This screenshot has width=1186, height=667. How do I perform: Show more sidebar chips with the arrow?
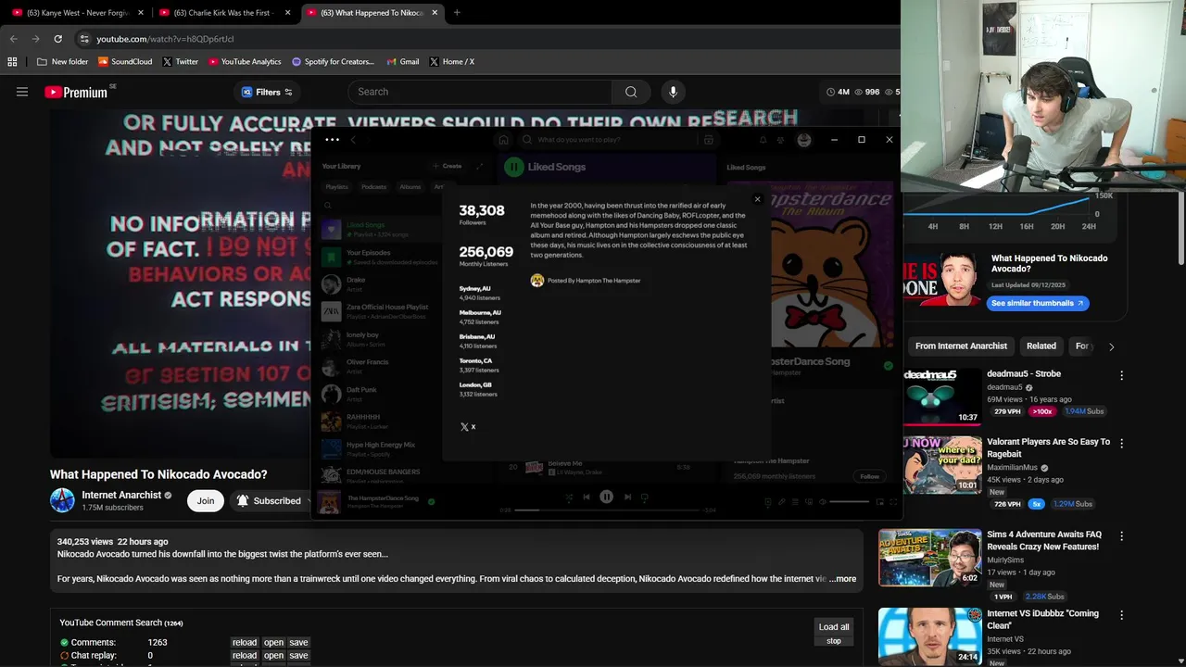[1111, 346]
